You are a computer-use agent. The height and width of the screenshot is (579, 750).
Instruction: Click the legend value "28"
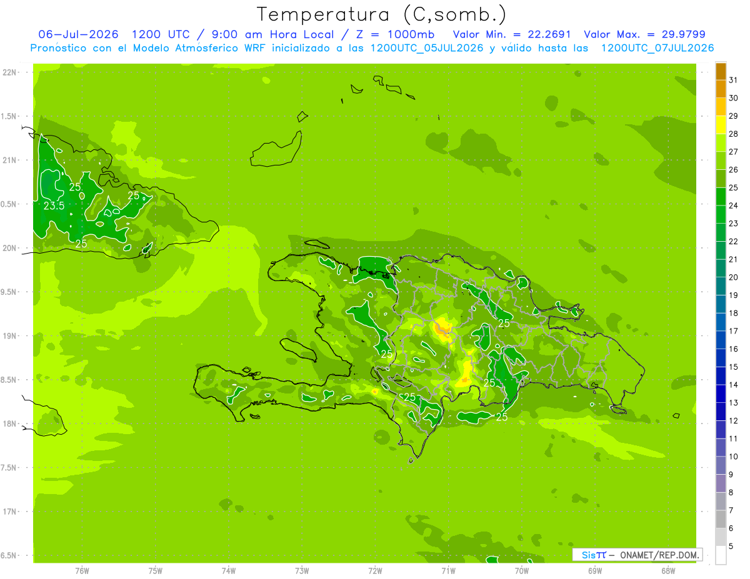pos(733,134)
